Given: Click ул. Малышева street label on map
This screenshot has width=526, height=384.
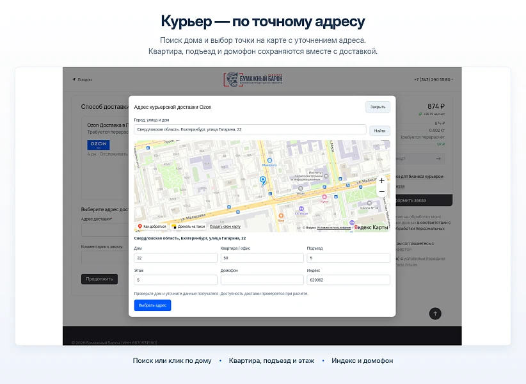Looking at the screenshot, I should pos(193,218).
